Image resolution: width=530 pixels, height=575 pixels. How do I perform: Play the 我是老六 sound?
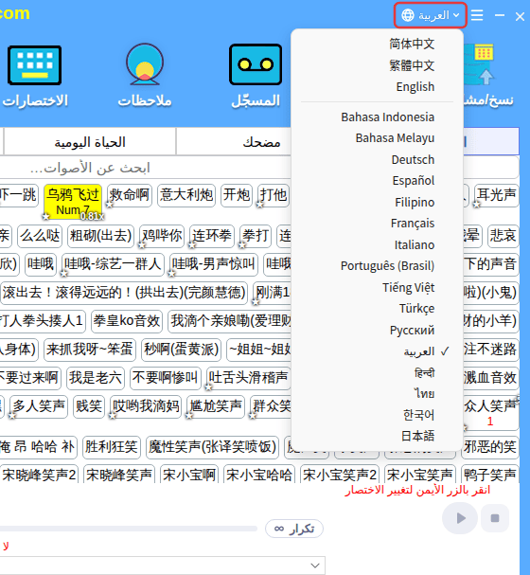tap(96, 379)
